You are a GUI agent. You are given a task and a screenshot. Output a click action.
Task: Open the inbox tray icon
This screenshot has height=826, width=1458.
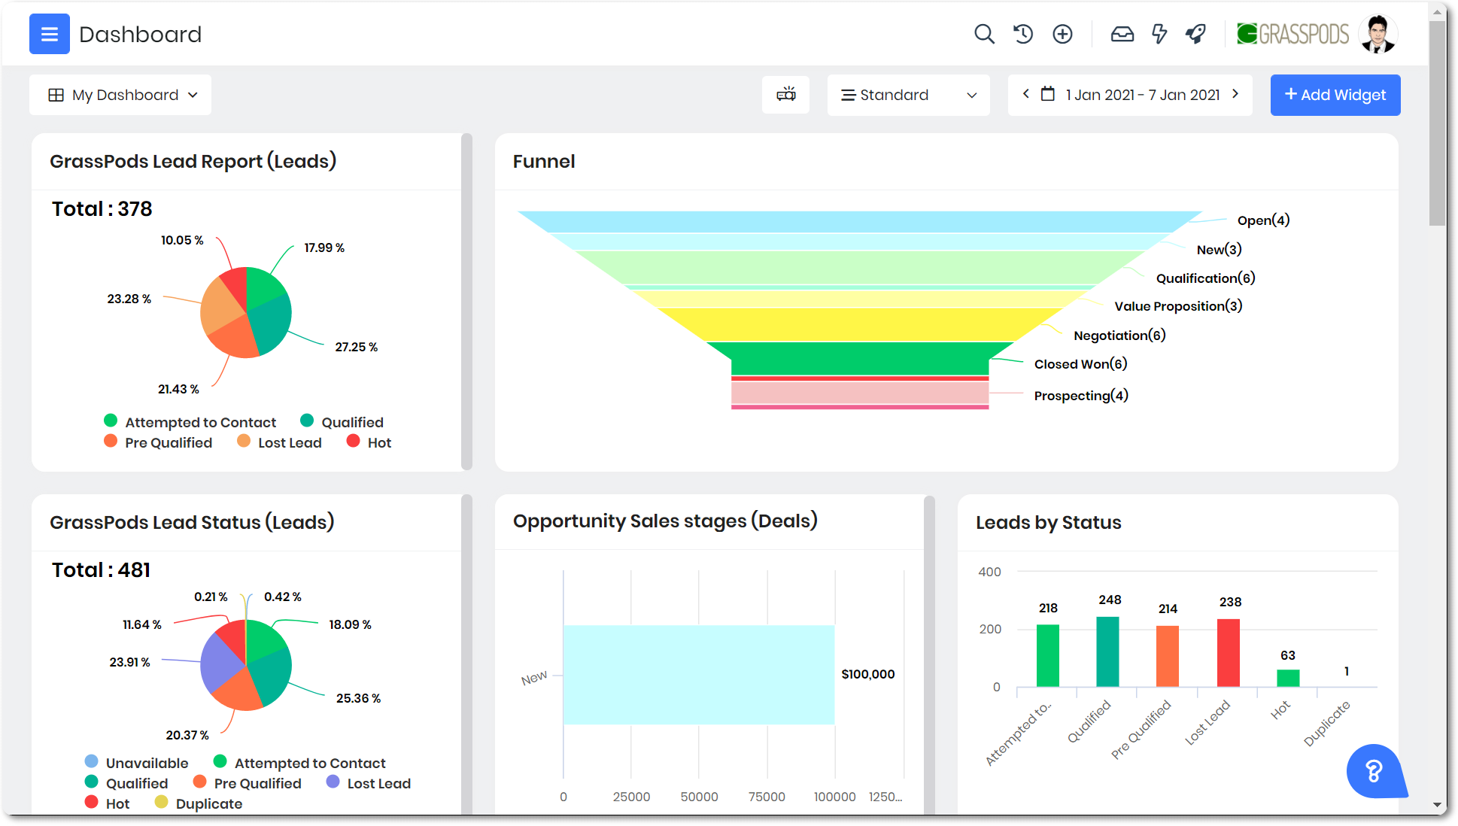(x=1122, y=34)
